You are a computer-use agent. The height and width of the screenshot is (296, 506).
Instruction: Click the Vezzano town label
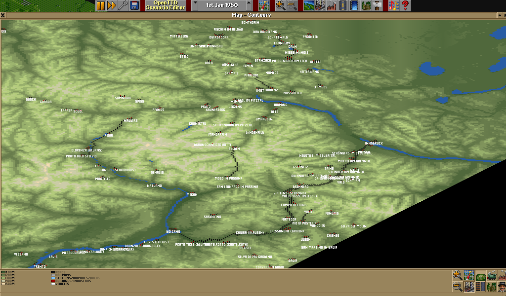pyautogui.click(x=21, y=255)
